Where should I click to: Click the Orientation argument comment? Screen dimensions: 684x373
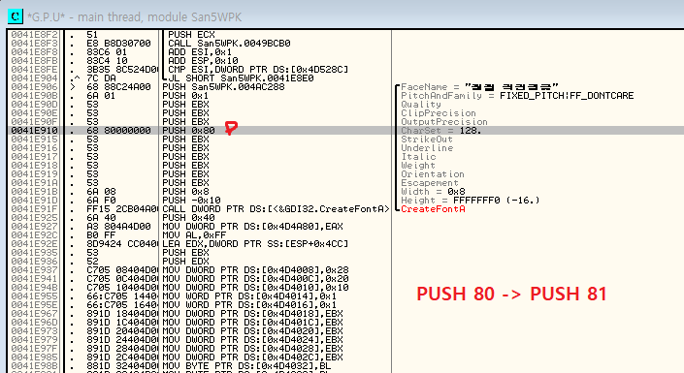433,173
